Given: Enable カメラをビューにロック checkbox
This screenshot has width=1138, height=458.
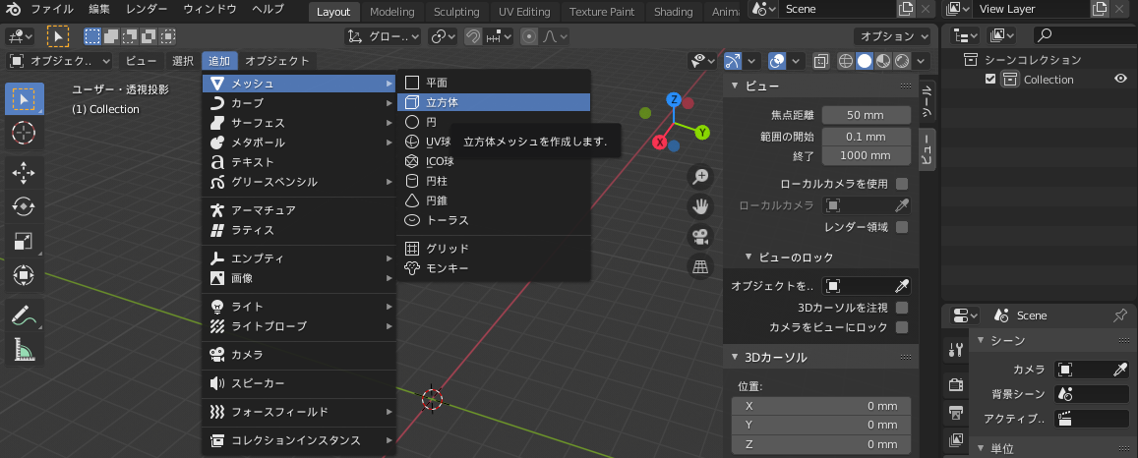Looking at the screenshot, I should pos(901,327).
